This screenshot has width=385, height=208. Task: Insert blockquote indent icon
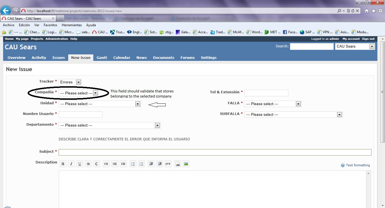pyautogui.click(x=151, y=164)
